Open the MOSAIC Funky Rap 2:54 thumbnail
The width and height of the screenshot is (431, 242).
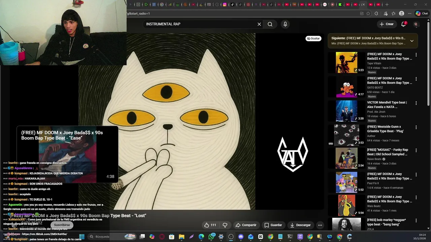pyautogui.click(x=346, y=158)
